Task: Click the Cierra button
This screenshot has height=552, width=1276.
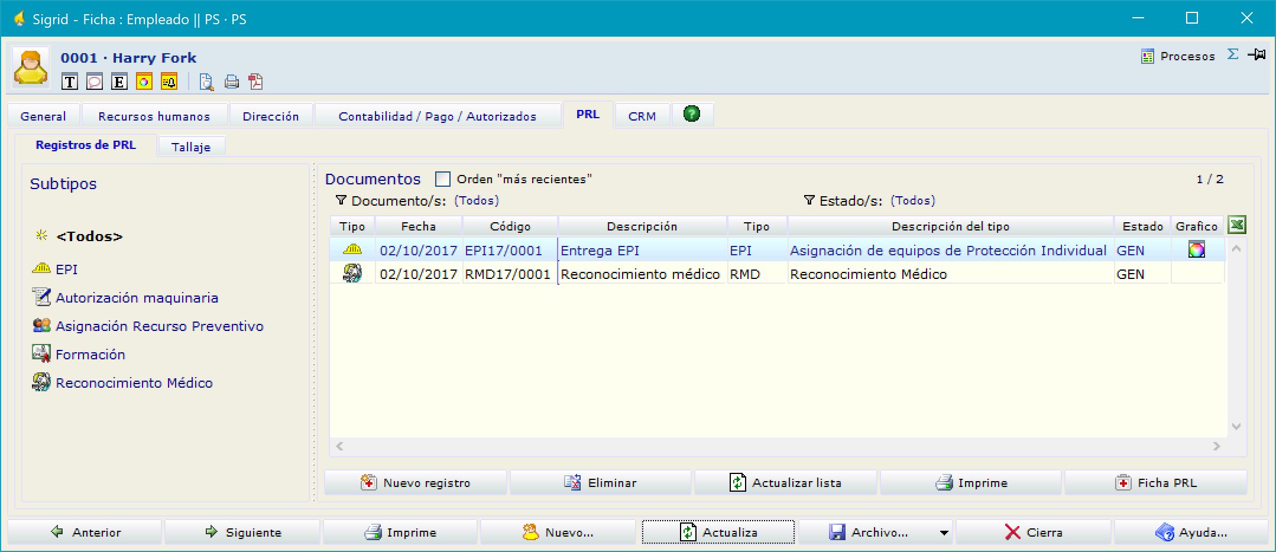Action: point(1034,532)
